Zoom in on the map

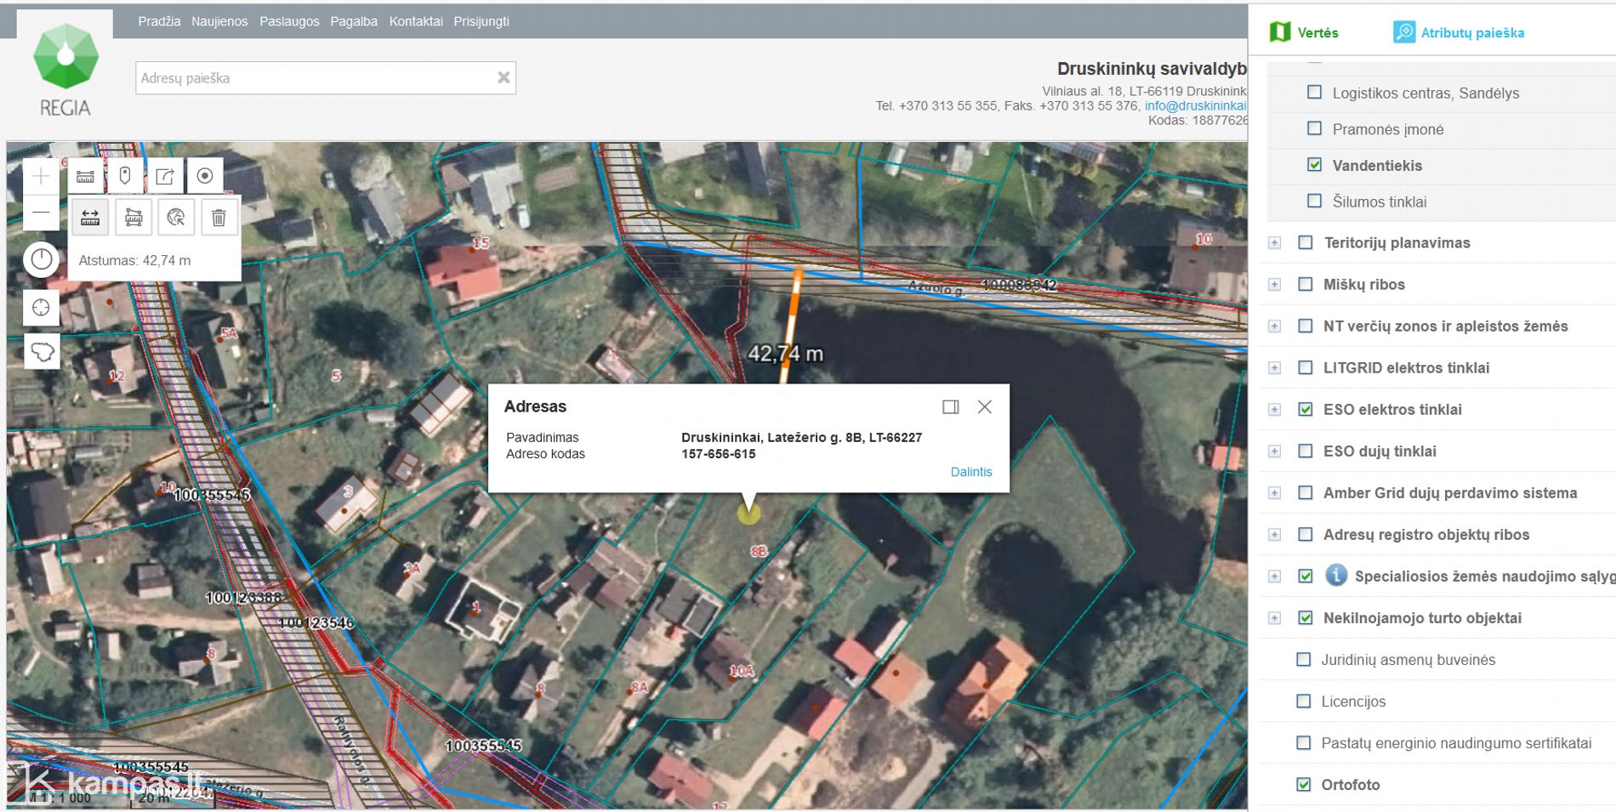pyautogui.click(x=41, y=177)
